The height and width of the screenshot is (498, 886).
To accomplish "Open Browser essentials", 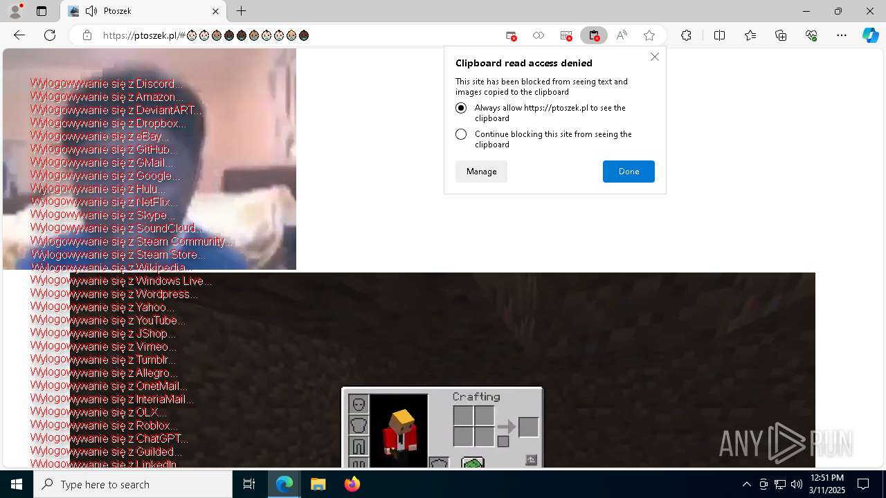I will pyautogui.click(x=811, y=35).
